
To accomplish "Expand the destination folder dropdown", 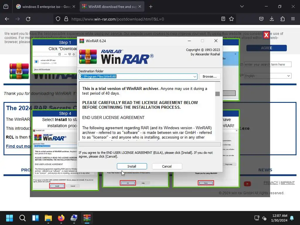I will (195, 76).
